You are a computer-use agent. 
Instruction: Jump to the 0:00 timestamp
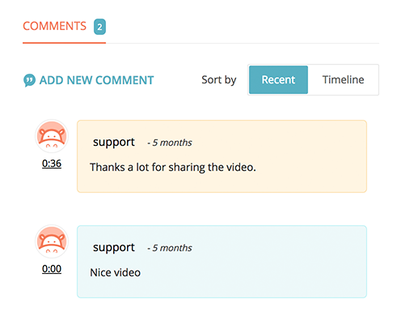[52, 269]
